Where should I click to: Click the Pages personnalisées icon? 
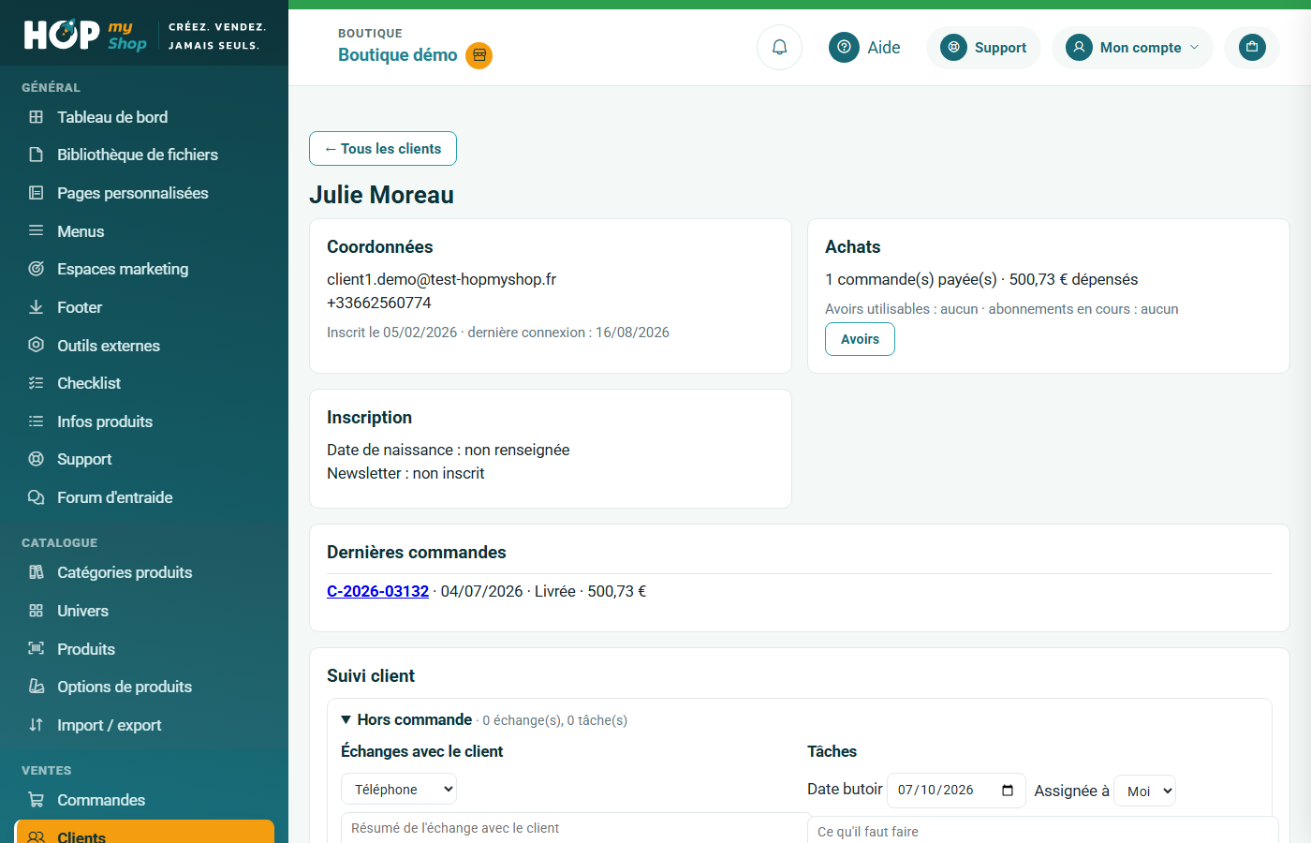pyautogui.click(x=37, y=193)
